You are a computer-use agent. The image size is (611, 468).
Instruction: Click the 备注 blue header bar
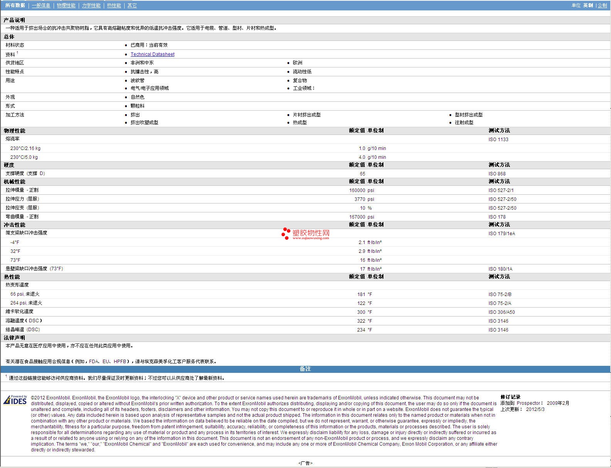point(305,369)
